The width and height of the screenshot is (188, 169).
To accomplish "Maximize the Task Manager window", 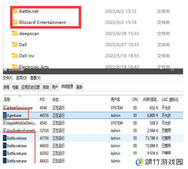I will click(172, 69).
